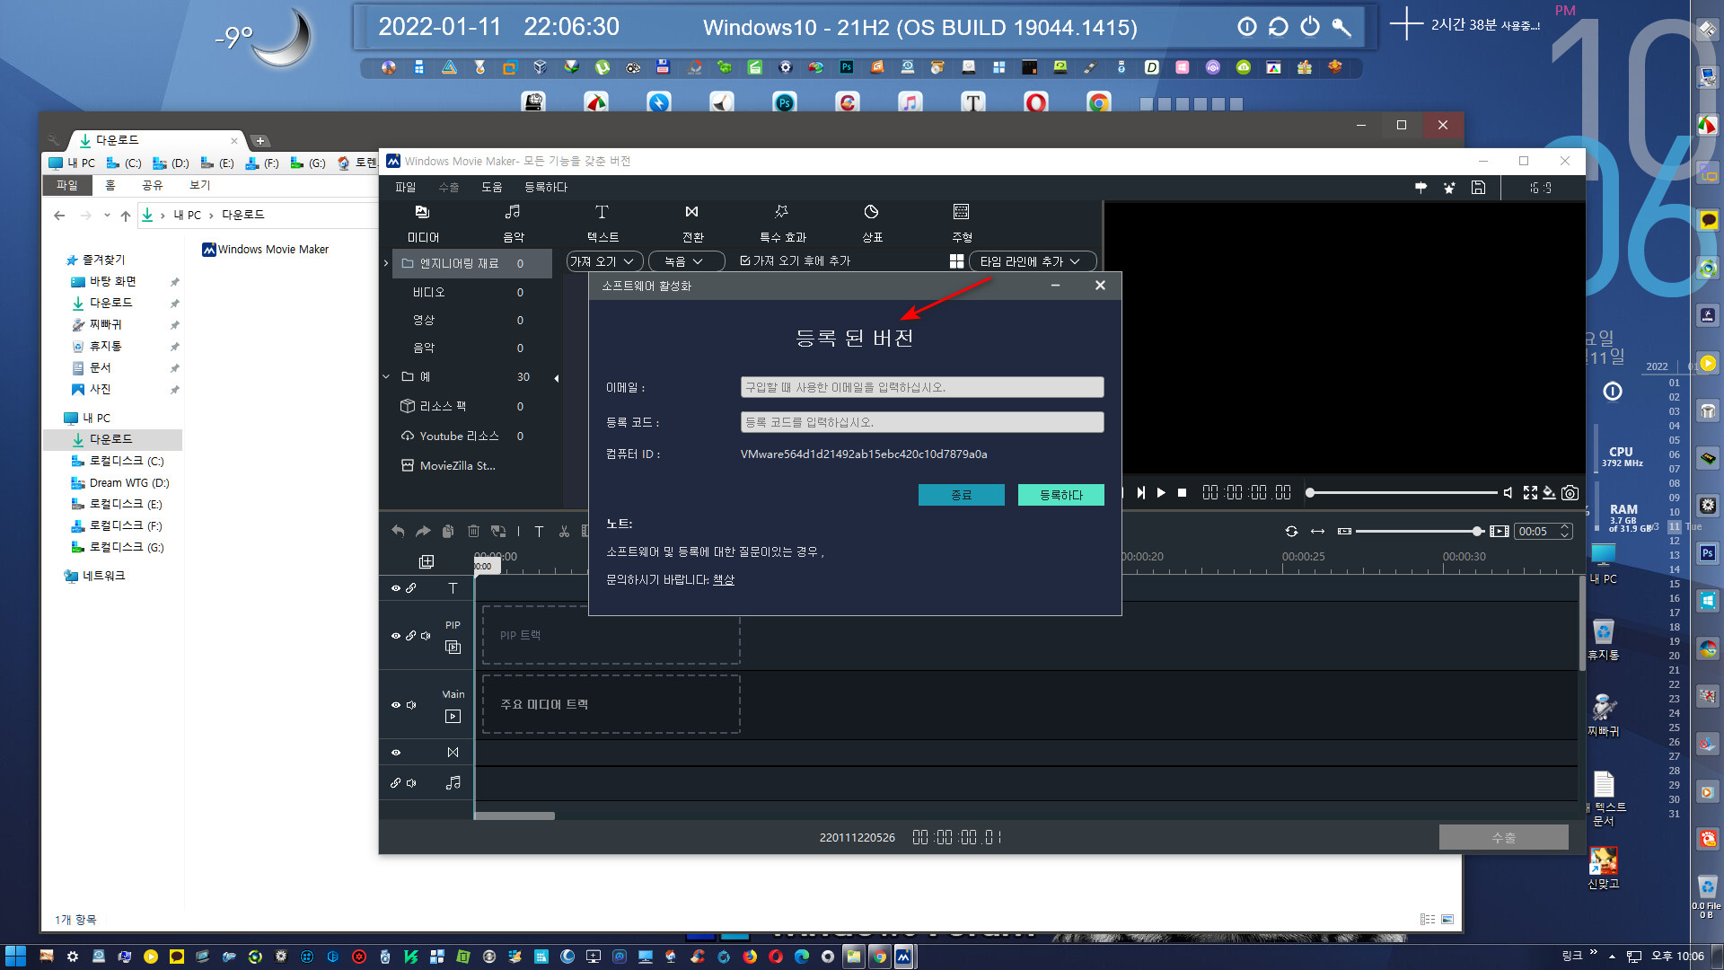Toggle eye visibility on Main track

(395, 705)
